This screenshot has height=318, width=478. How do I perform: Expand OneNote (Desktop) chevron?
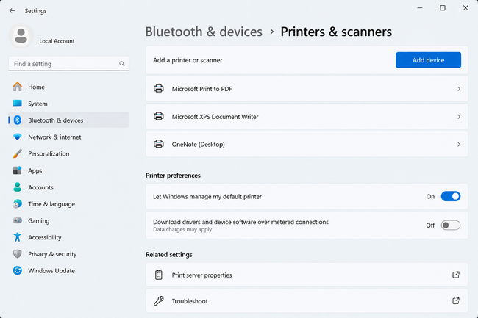tap(459, 144)
